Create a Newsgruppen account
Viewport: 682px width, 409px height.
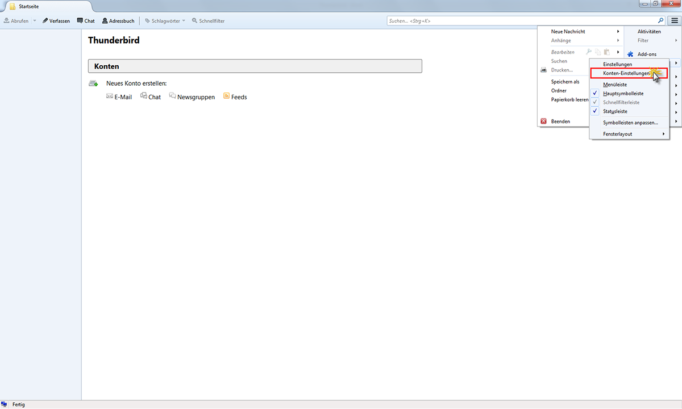[x=196, y=97]
